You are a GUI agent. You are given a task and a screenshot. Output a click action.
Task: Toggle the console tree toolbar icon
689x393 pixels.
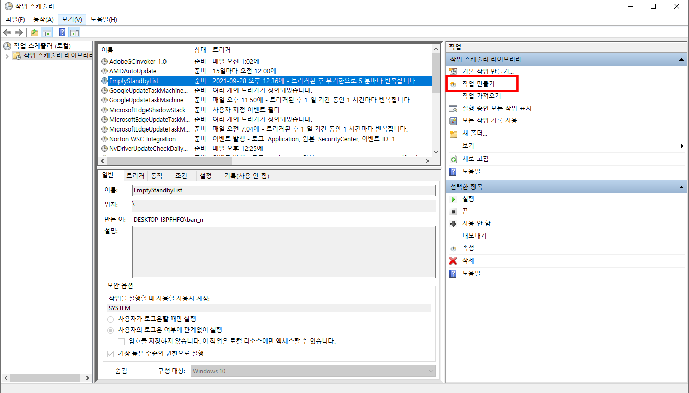point(46,33)
